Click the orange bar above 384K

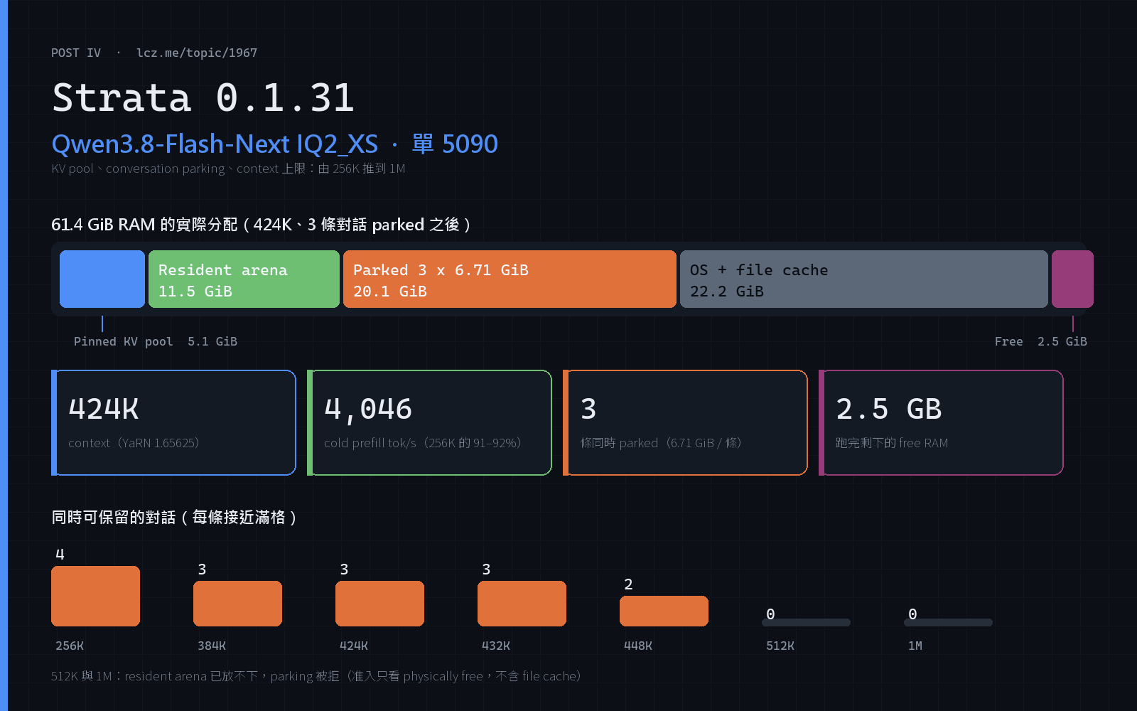pyautogui.click(x=237, y=604)
